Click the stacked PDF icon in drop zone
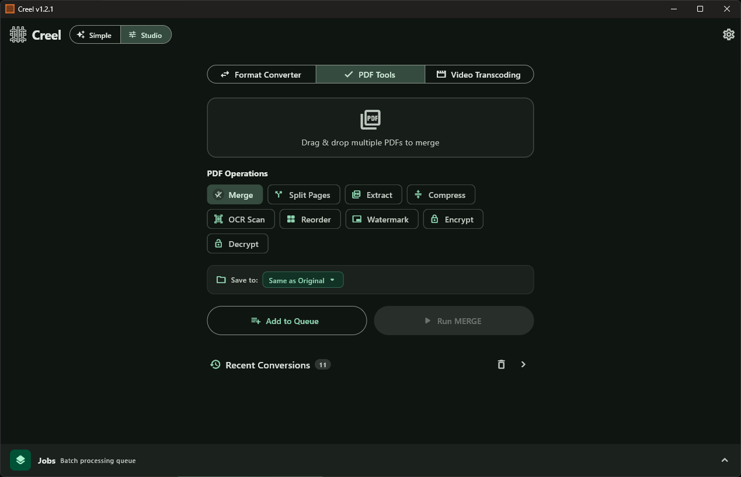Image resolution: width=741 pixels, height=477 pixels. click(370, 119)
